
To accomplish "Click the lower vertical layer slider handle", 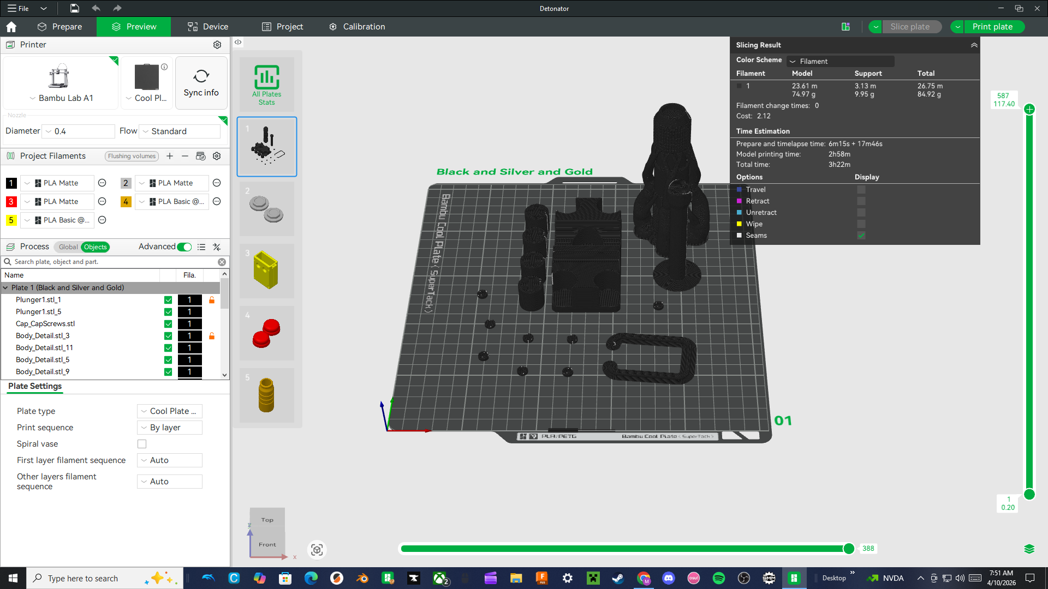I will click(x=1029, y=494).
